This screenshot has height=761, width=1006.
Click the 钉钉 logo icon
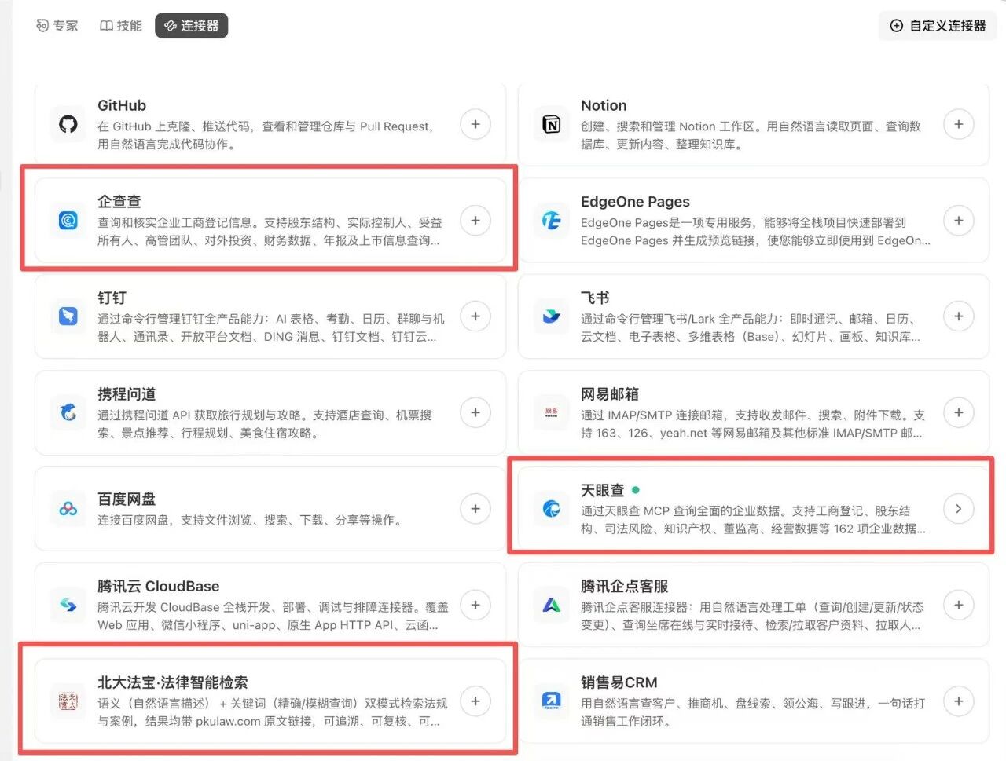coord(68,316)
